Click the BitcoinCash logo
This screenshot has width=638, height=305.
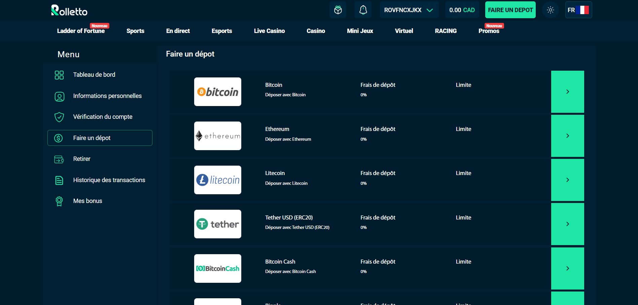click(x=218, y=268)
